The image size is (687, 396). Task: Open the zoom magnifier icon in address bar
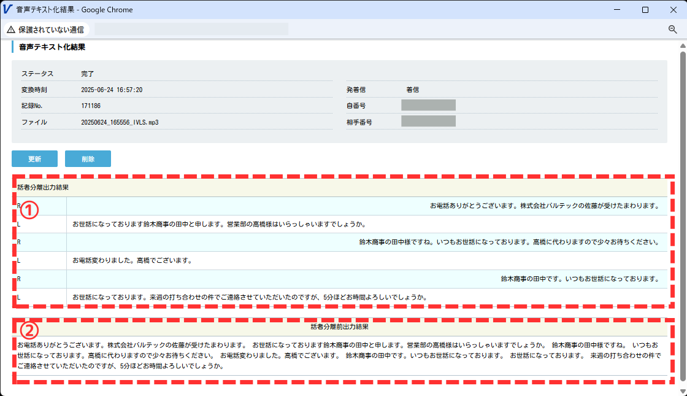(673, 29)
